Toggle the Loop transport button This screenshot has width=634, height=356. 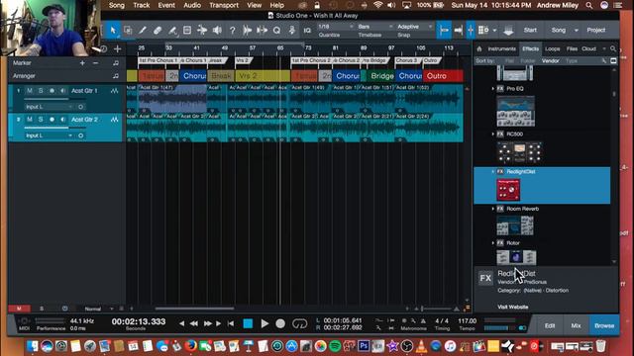tap(299, 323)
